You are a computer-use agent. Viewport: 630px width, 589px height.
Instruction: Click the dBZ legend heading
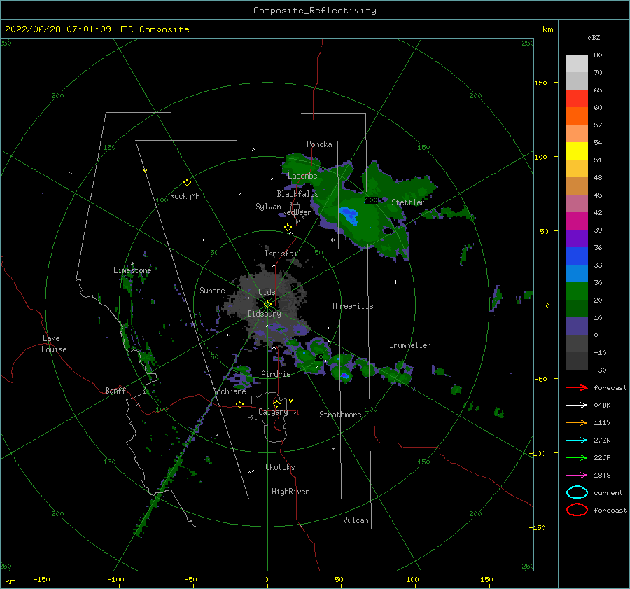tap(594, 37)
